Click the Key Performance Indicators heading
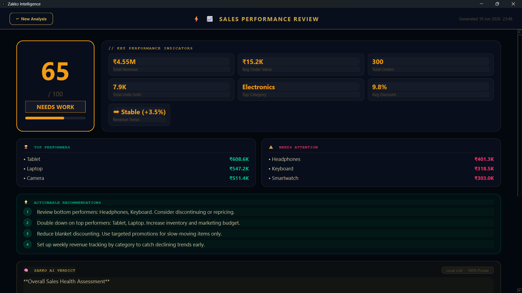Image resolution: width=522 pixels, height=293 pixels. (151, 48)
